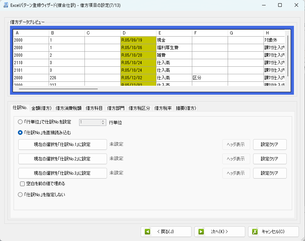This screenshot has width=305, height=241.
Task: Open the 借方税区分 tab
Action: point(139,108)
